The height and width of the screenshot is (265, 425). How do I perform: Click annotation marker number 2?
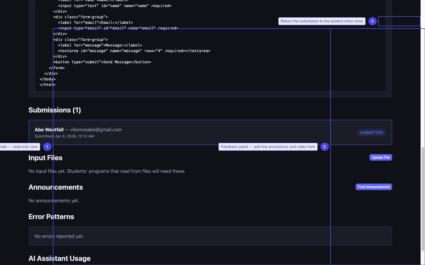pyautogui.click(x=324, y=147)
